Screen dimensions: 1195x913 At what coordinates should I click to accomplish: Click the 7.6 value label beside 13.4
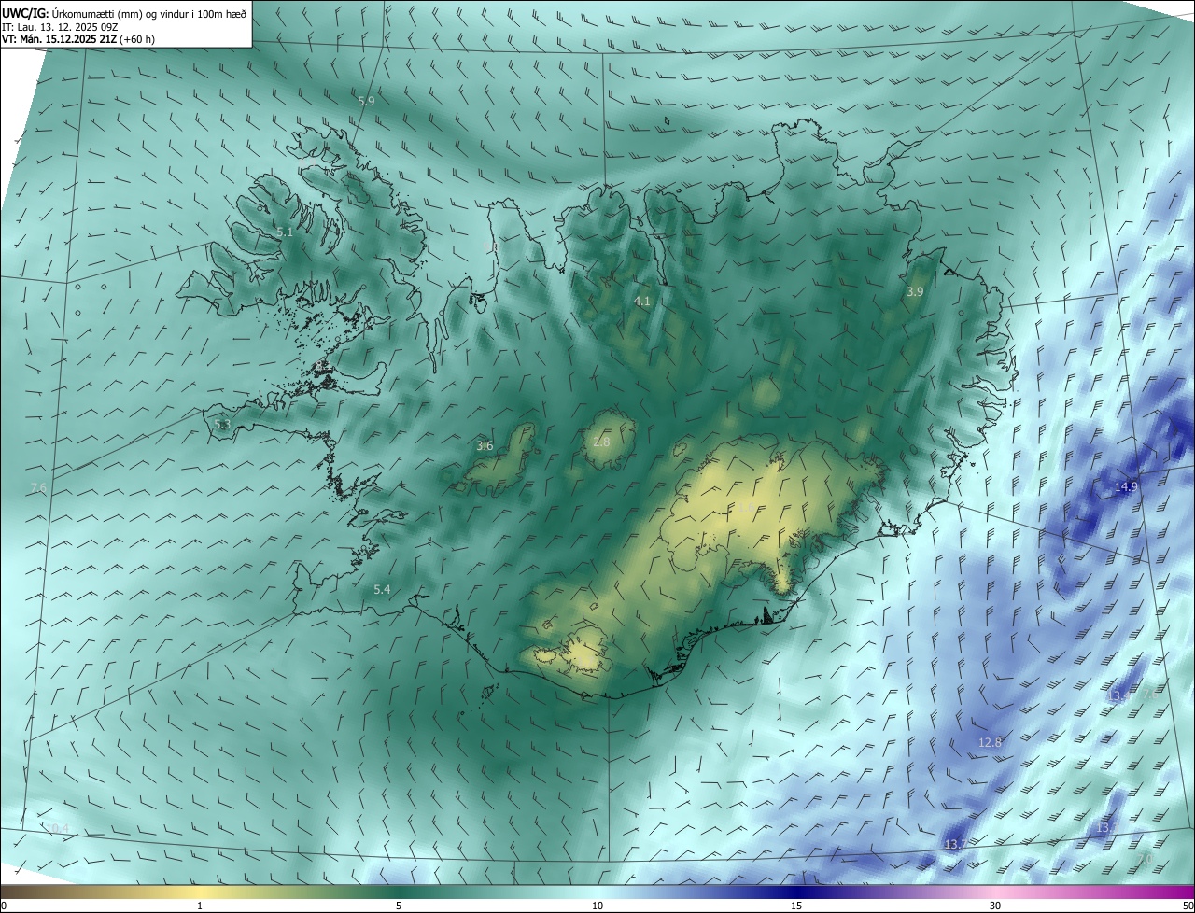point(1151,694)
